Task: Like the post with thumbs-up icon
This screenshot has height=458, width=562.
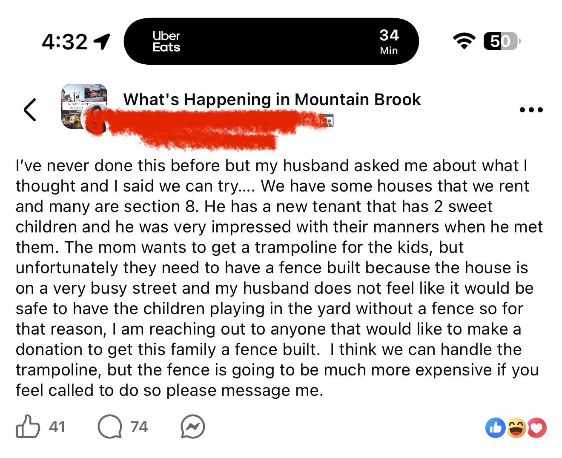Action: (28, 427)
